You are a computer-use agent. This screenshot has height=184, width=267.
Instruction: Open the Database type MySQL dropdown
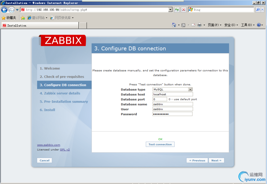[172, 89]
